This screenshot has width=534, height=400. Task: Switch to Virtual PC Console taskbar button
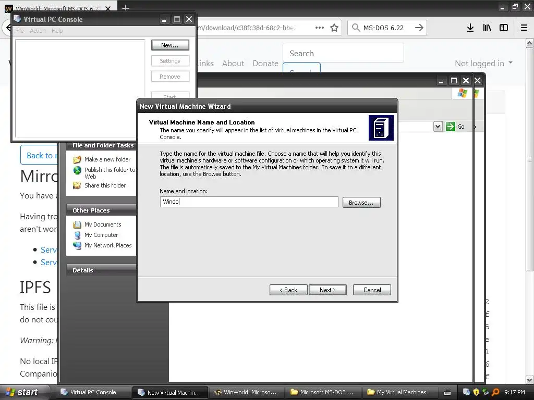click(x=93, y=392)
